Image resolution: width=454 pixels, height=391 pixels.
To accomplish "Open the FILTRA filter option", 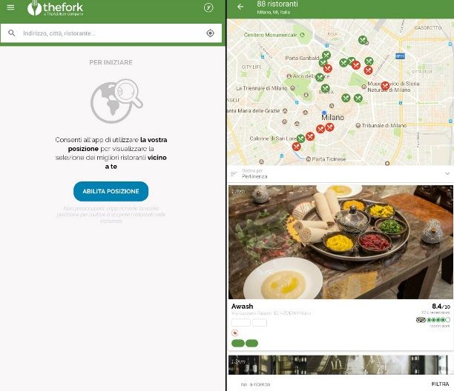I will pyautogui.click(x=440, y=384).
